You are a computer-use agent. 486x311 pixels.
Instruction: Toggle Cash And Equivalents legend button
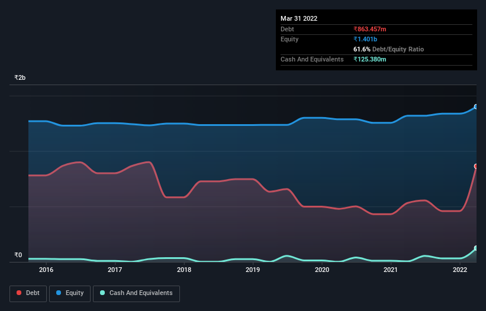tap(136, 293)
